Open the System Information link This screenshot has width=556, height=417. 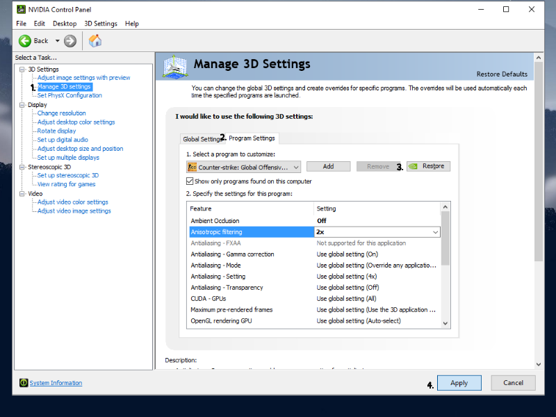coord(56,383)
